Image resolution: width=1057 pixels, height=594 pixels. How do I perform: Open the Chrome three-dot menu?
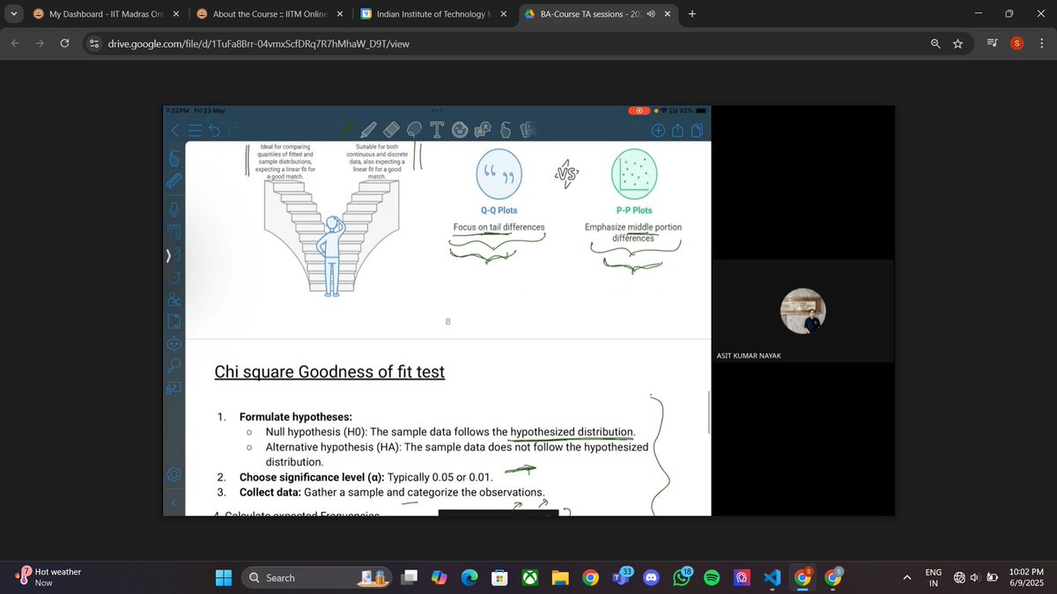coord(1041,43)
